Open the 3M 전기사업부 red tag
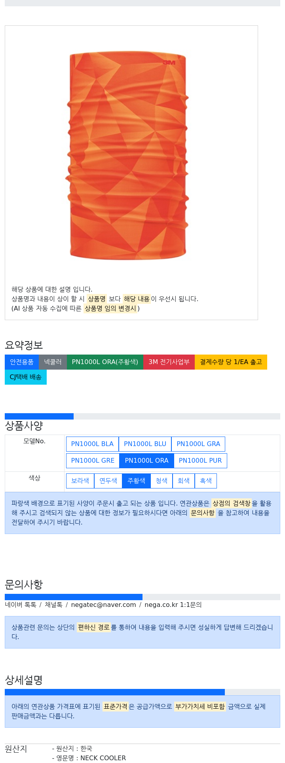This screenshot has height=763, width=285. (169, 362)
